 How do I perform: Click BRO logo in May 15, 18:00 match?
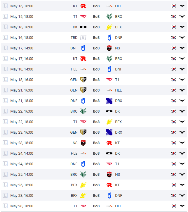point(109,17)
